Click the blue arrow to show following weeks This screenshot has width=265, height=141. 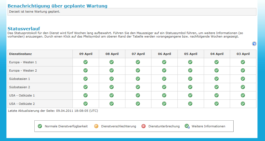pyautogui.click(x=254, y=44)
